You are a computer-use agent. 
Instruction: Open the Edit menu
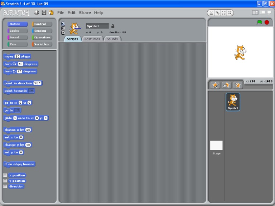click(x=72, y=13)
